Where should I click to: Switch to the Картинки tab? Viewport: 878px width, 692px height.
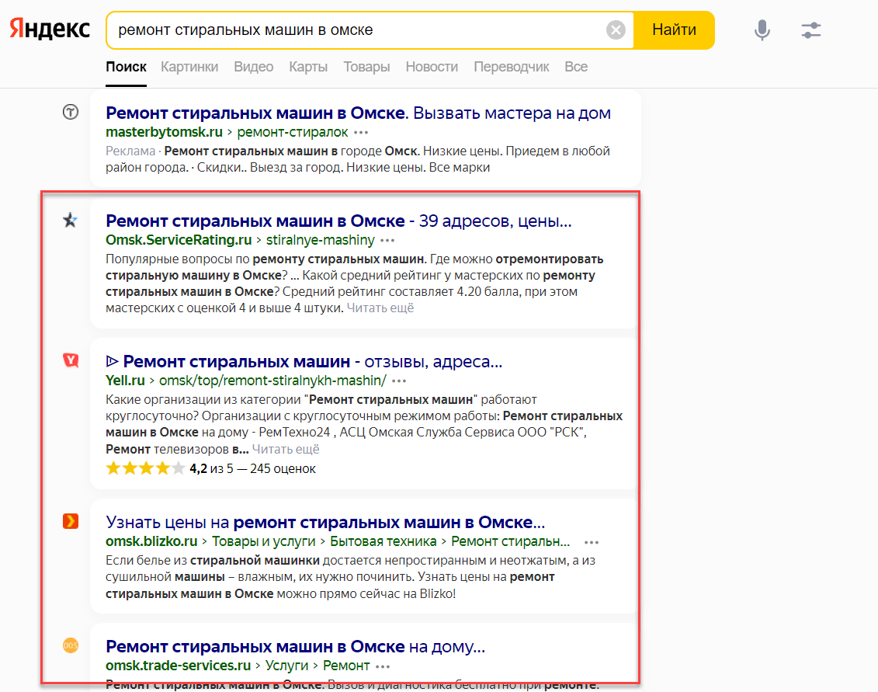coord(189,67)
